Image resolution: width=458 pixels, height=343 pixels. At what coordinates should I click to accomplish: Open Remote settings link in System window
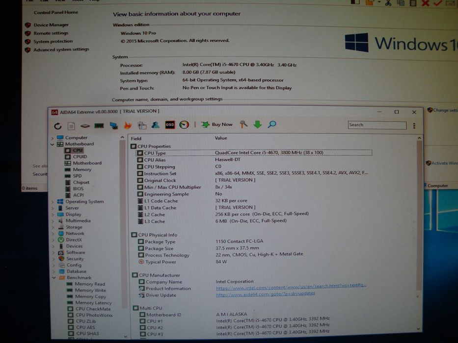pyautogui.click(x=51, y=33)
